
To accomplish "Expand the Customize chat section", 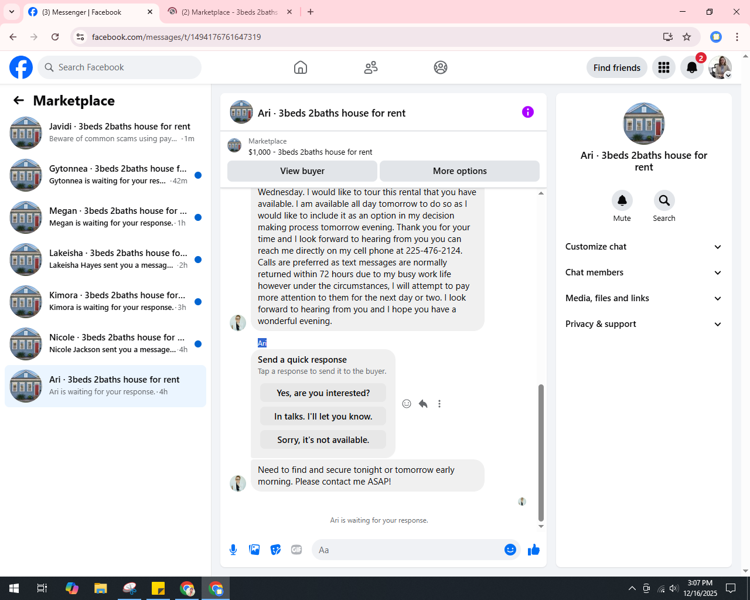I will pyautogui.click(x=644, y=247).
